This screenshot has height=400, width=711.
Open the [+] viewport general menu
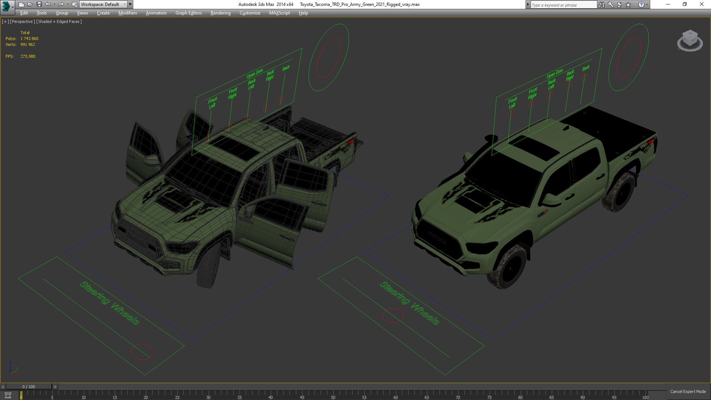[x=5, y=21]
